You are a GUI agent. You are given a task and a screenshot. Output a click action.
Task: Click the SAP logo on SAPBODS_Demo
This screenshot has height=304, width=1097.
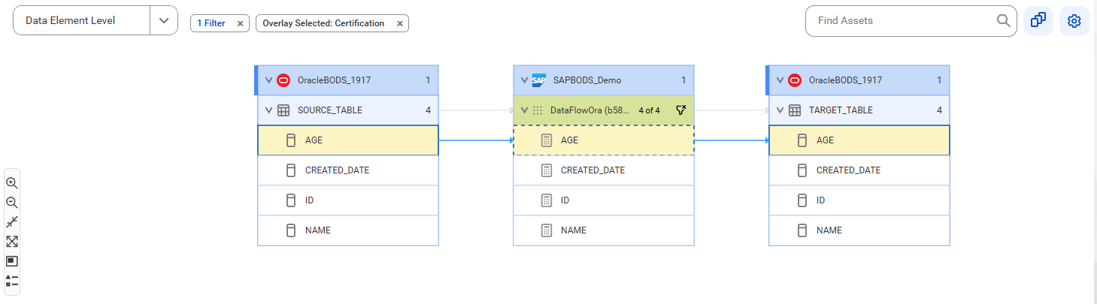point(539,80)
